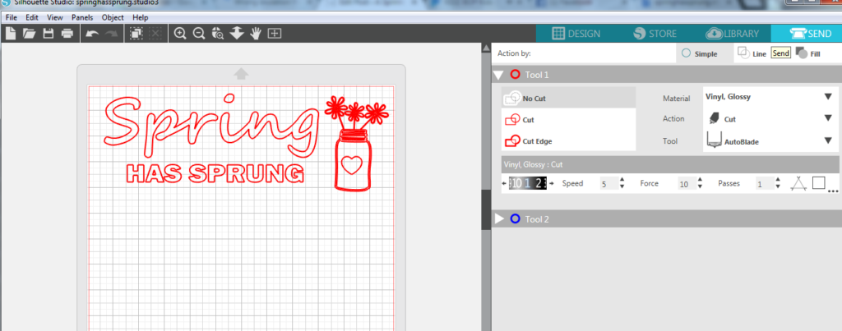Select the pan hand tool

point(256,34)
